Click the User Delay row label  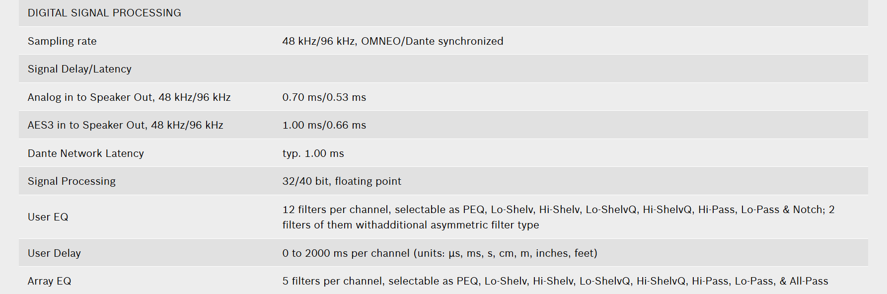point(54,253)
